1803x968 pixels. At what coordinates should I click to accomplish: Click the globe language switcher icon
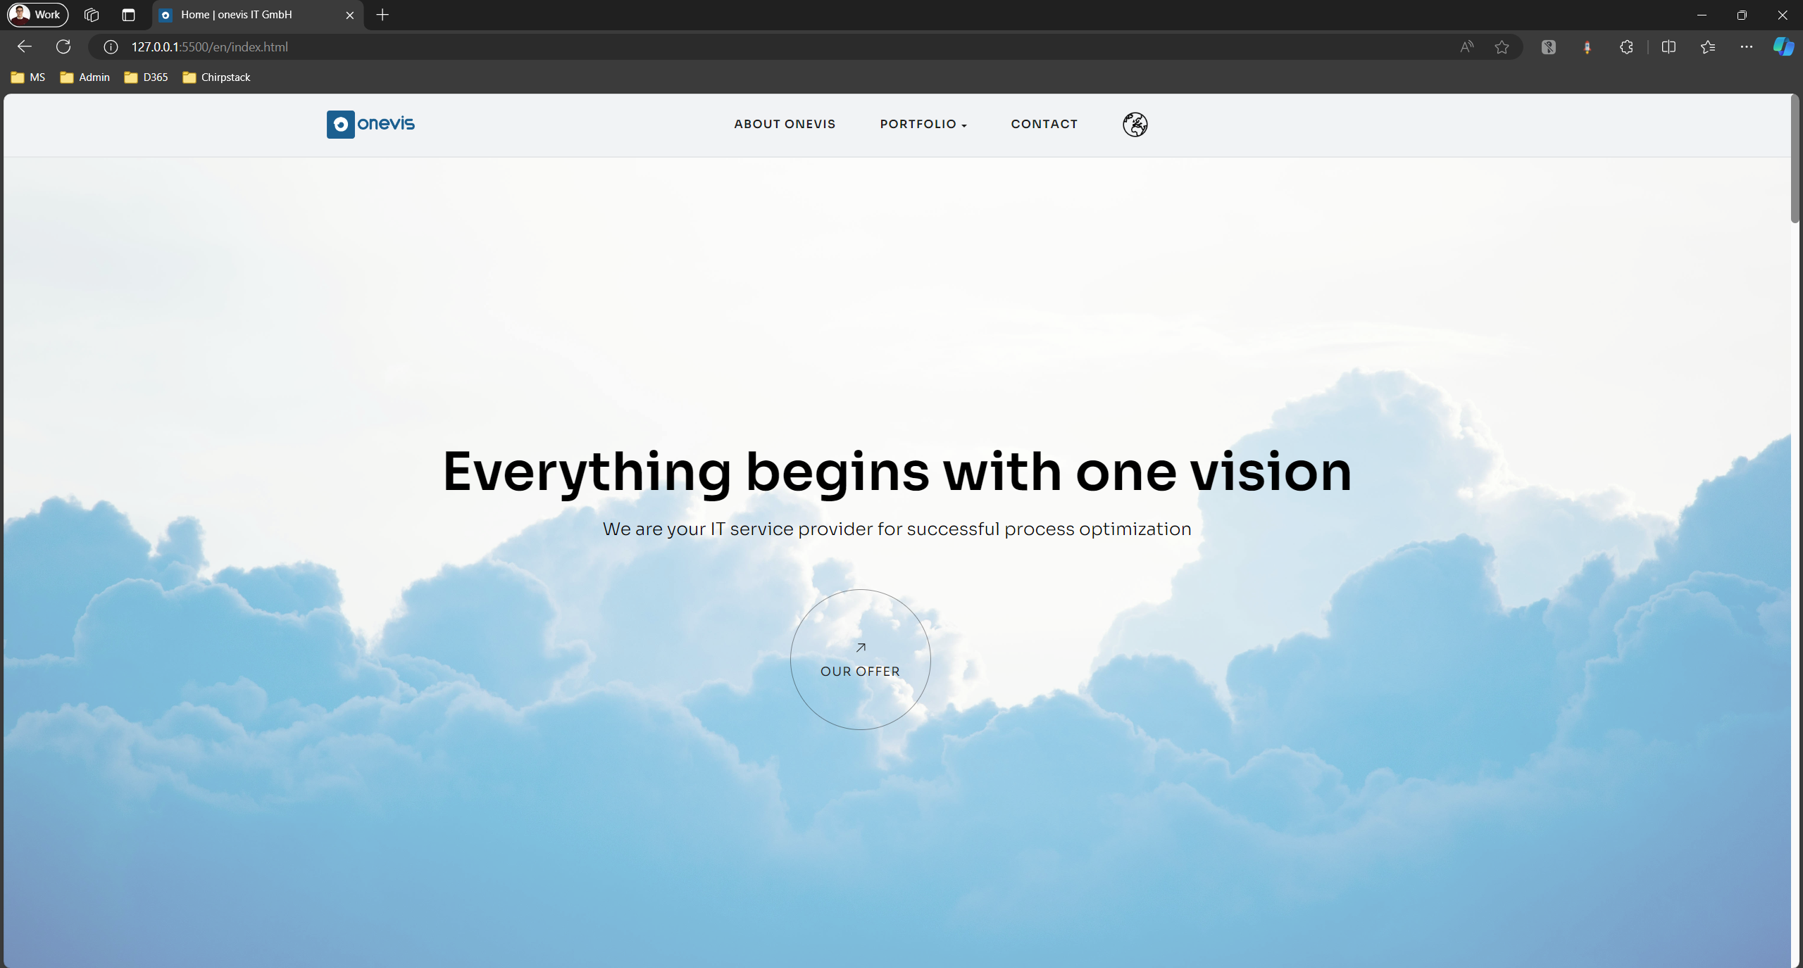(x=1135, y=125)
